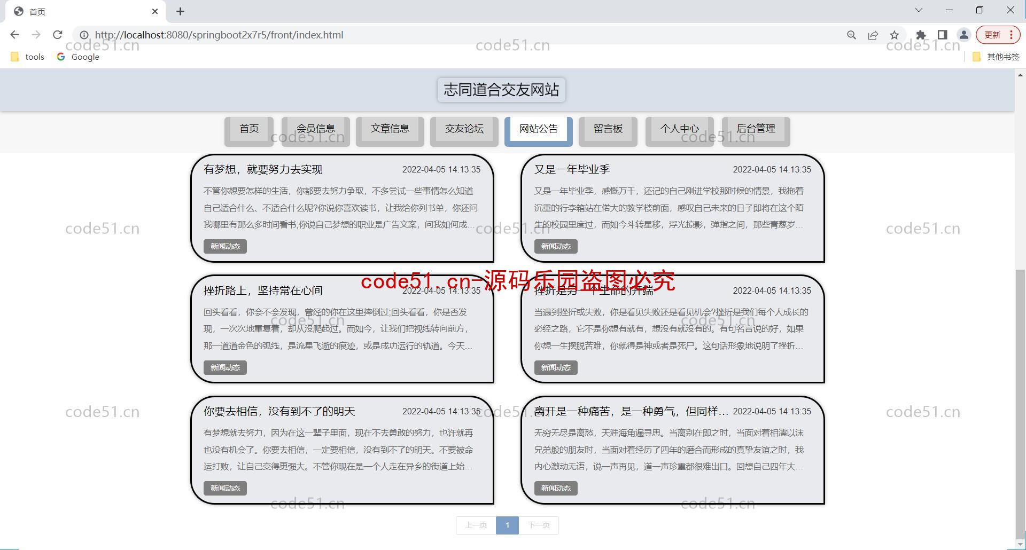Viewport: 1026px width, 550px height.
Task: Open the extensions puzzle icon
Action: [x=920, y=35]
